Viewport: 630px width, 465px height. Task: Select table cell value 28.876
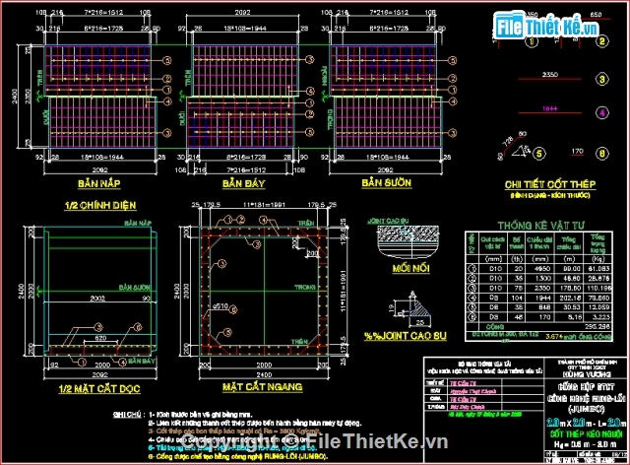pos(598,279)
